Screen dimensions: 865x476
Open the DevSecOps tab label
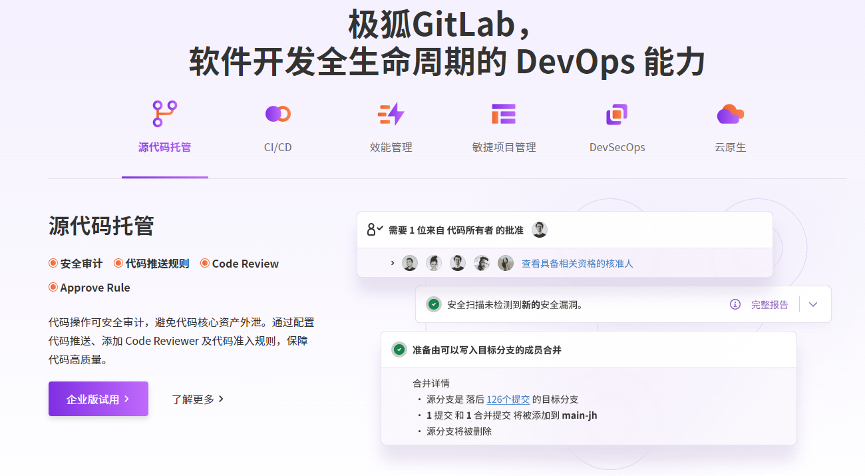[x=617, y=147]
